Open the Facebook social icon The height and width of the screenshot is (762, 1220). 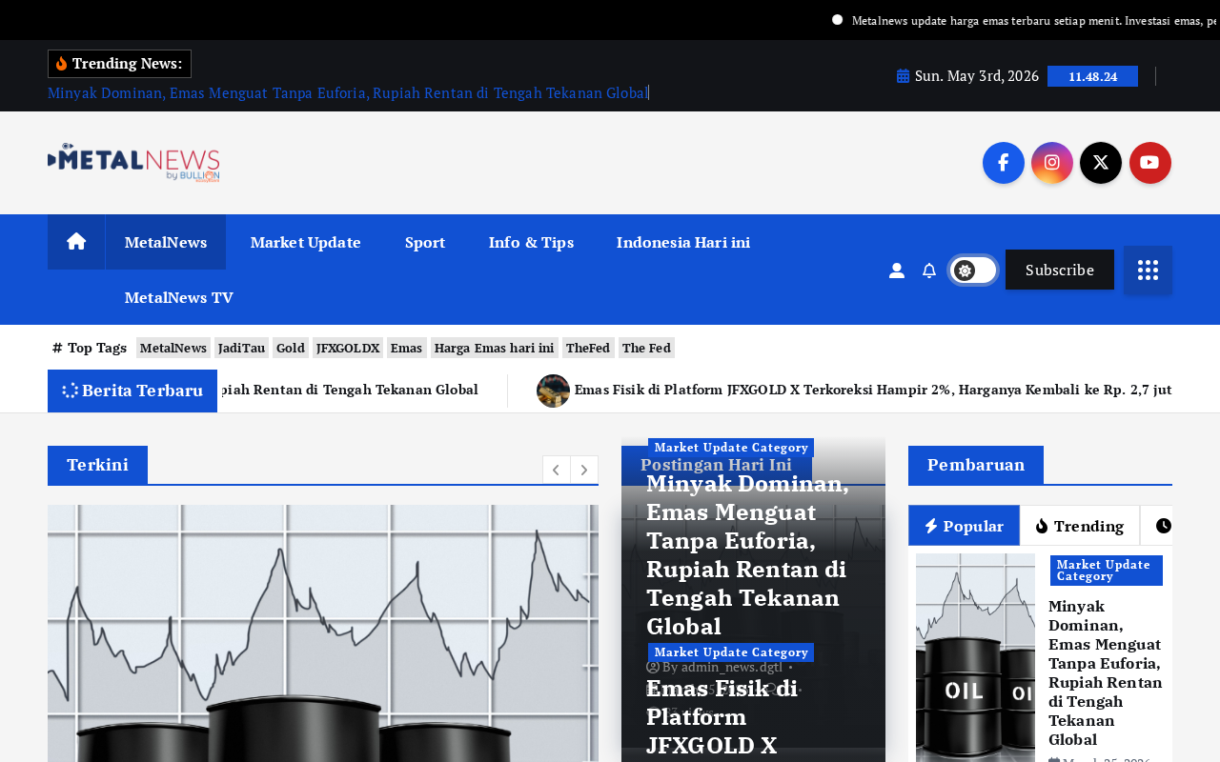pos(1004,163)
